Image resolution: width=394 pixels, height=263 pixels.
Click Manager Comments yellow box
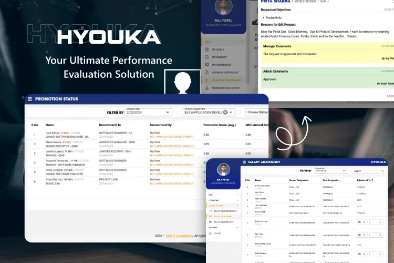pyautogui.click(x=327, y=53)
